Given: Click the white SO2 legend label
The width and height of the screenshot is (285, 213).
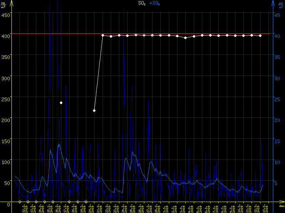Looking at the screenshot, I should [x=142, y=3].
